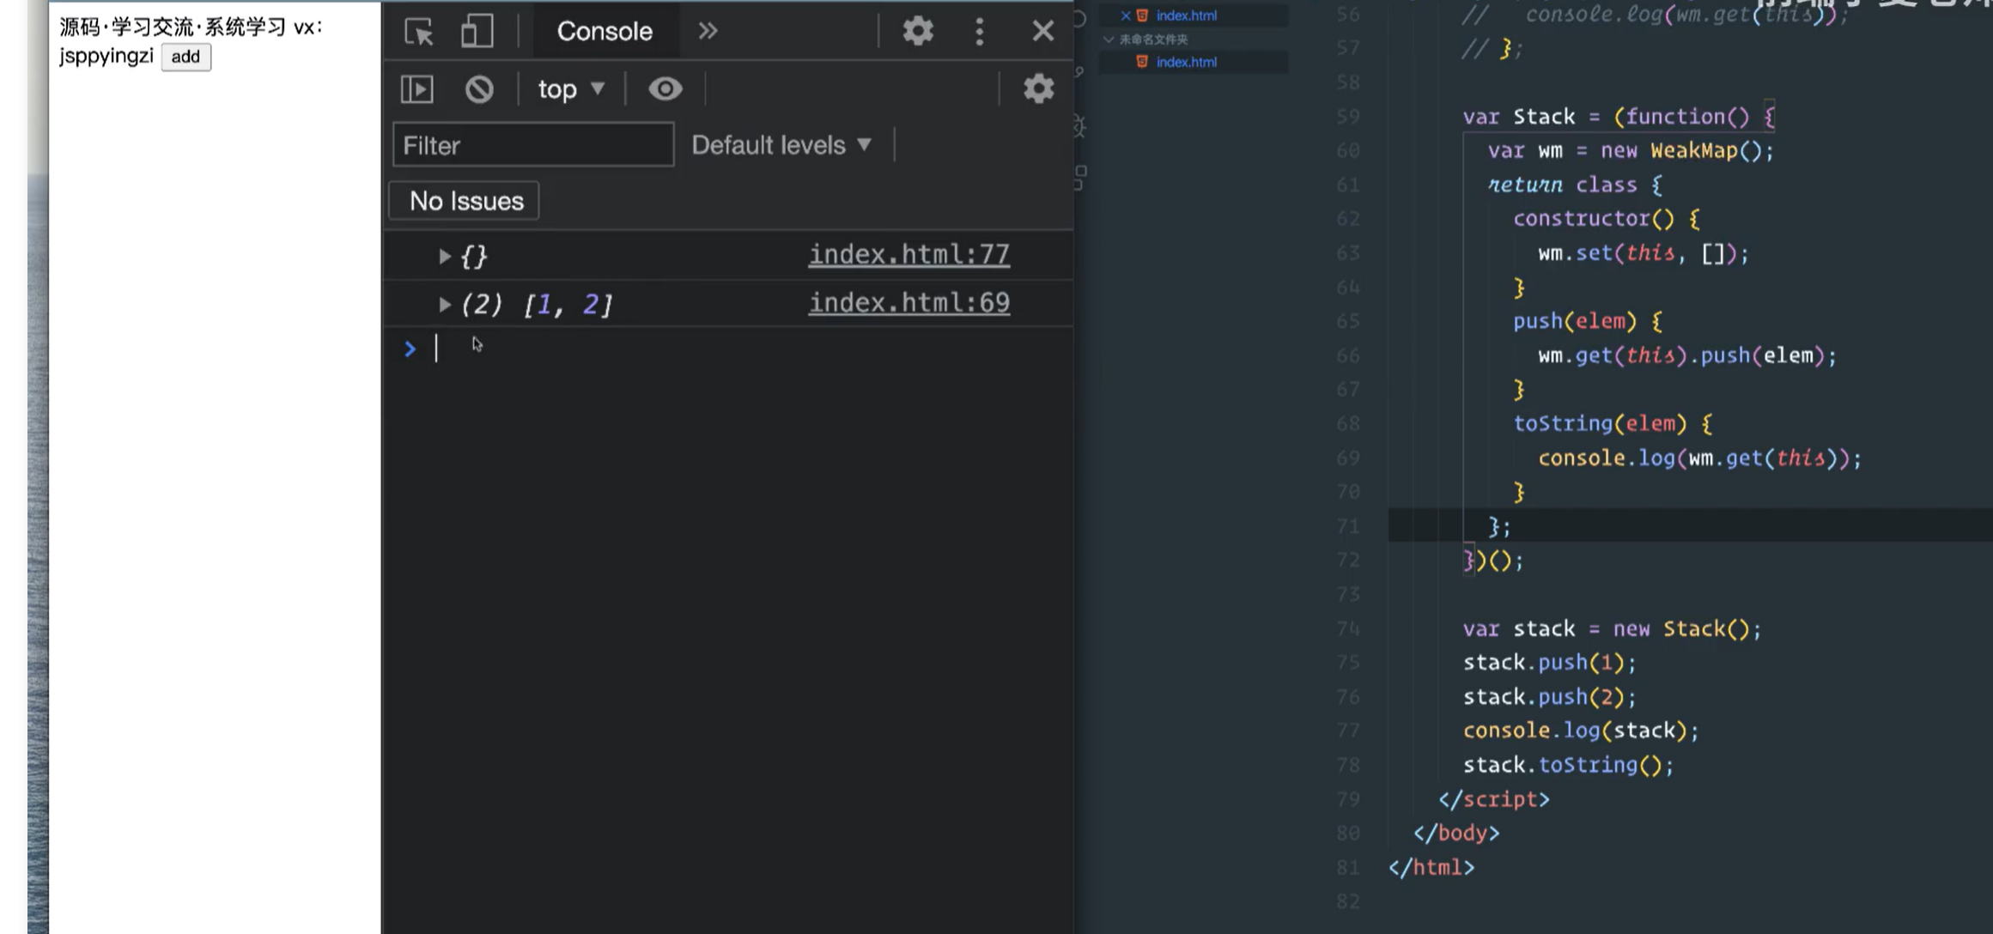The height and width of the screenshot is (934, 1993).
Task: Open the top context dropdown
Action: pos(571,89)
